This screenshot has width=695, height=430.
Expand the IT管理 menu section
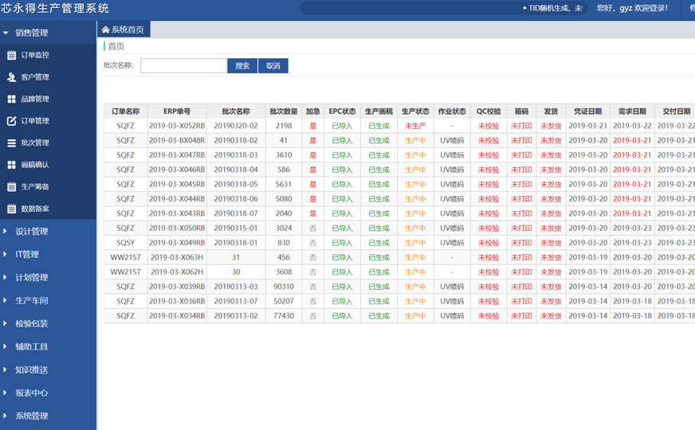(x=27, y=255)
